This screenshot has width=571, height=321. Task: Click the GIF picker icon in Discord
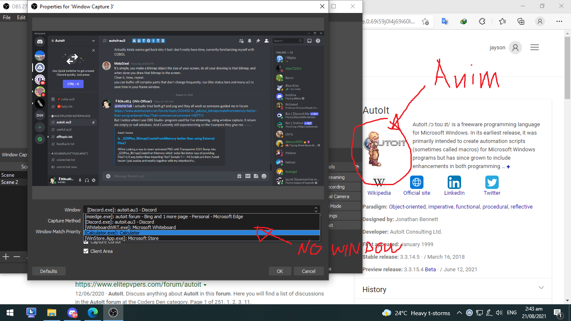click(x=247, y=176)
